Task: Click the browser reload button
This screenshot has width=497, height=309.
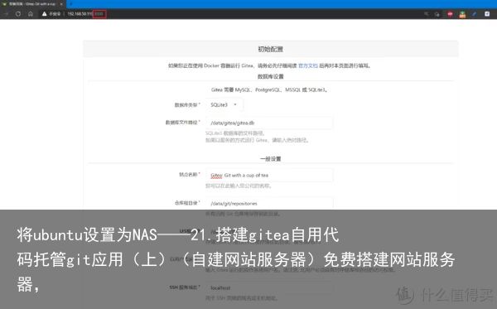Action: 18,14
